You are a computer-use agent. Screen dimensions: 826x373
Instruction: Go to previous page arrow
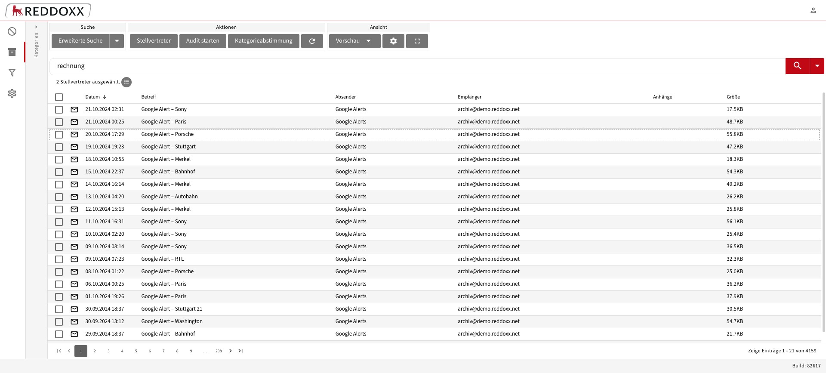pos(69,351)
